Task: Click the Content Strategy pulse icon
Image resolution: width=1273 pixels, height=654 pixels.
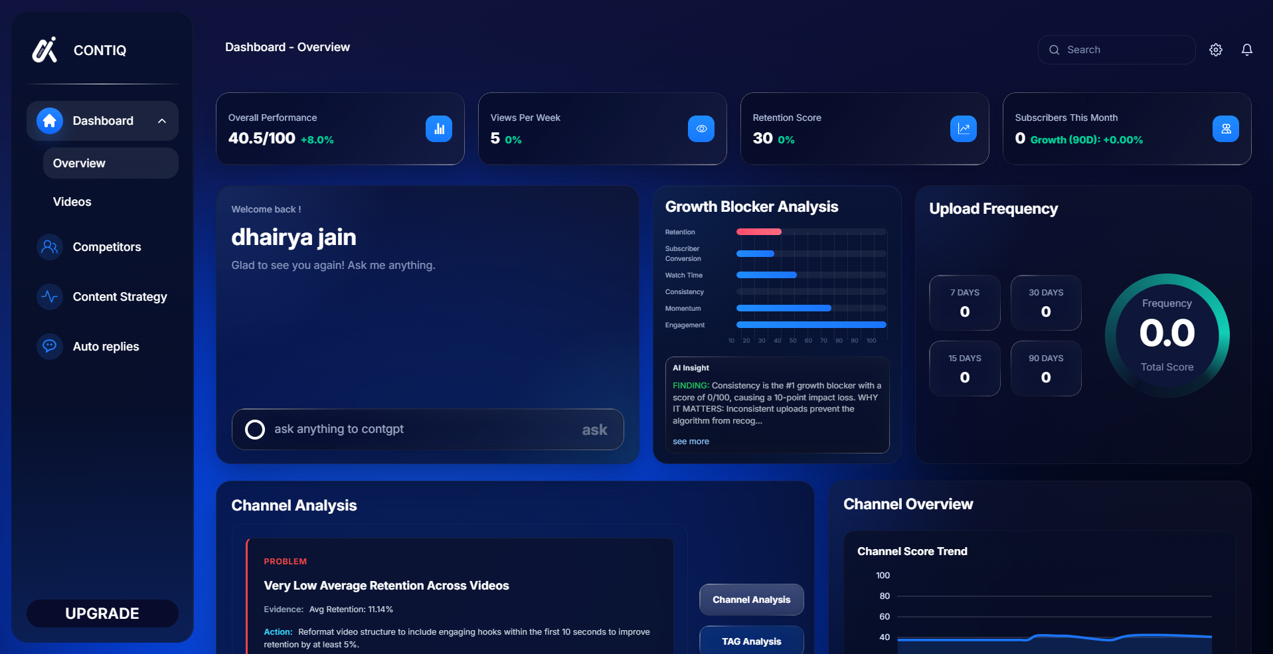Action: click(50, 297)
